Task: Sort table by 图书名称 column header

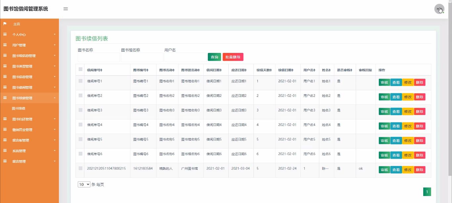Action: point(167,70)
